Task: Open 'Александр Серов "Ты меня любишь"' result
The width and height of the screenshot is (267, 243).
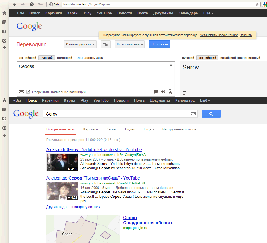Action: point(93,178)
